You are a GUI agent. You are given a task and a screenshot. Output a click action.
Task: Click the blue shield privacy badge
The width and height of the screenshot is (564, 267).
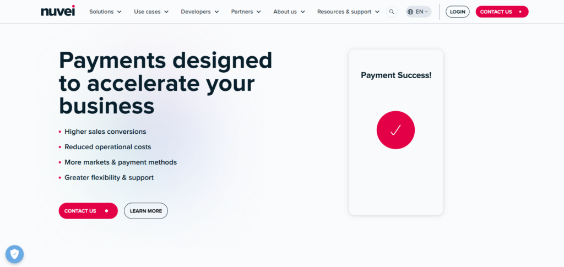14,254
